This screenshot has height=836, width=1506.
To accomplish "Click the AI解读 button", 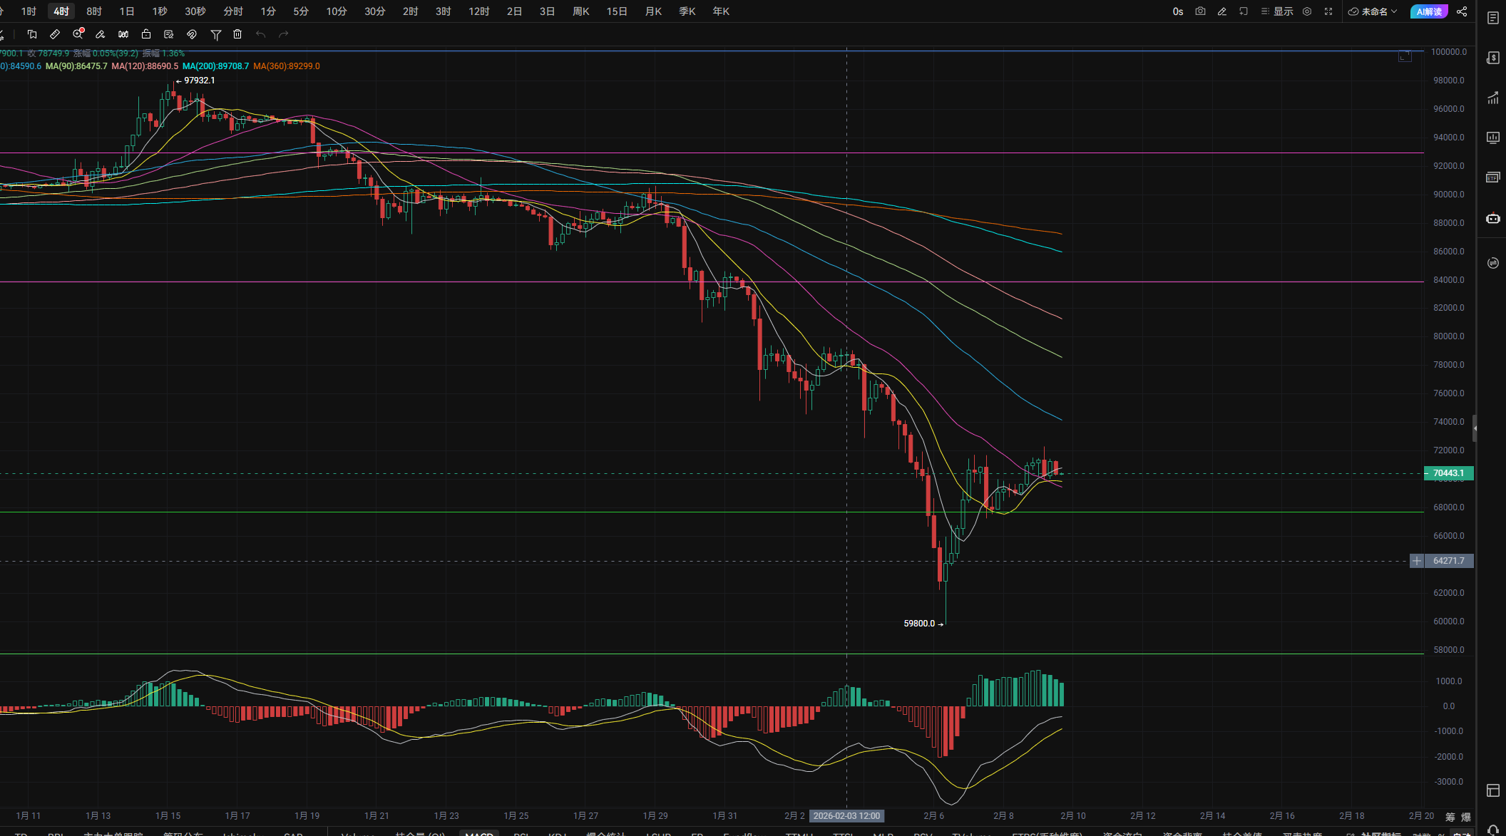I will click(1428, 11).
